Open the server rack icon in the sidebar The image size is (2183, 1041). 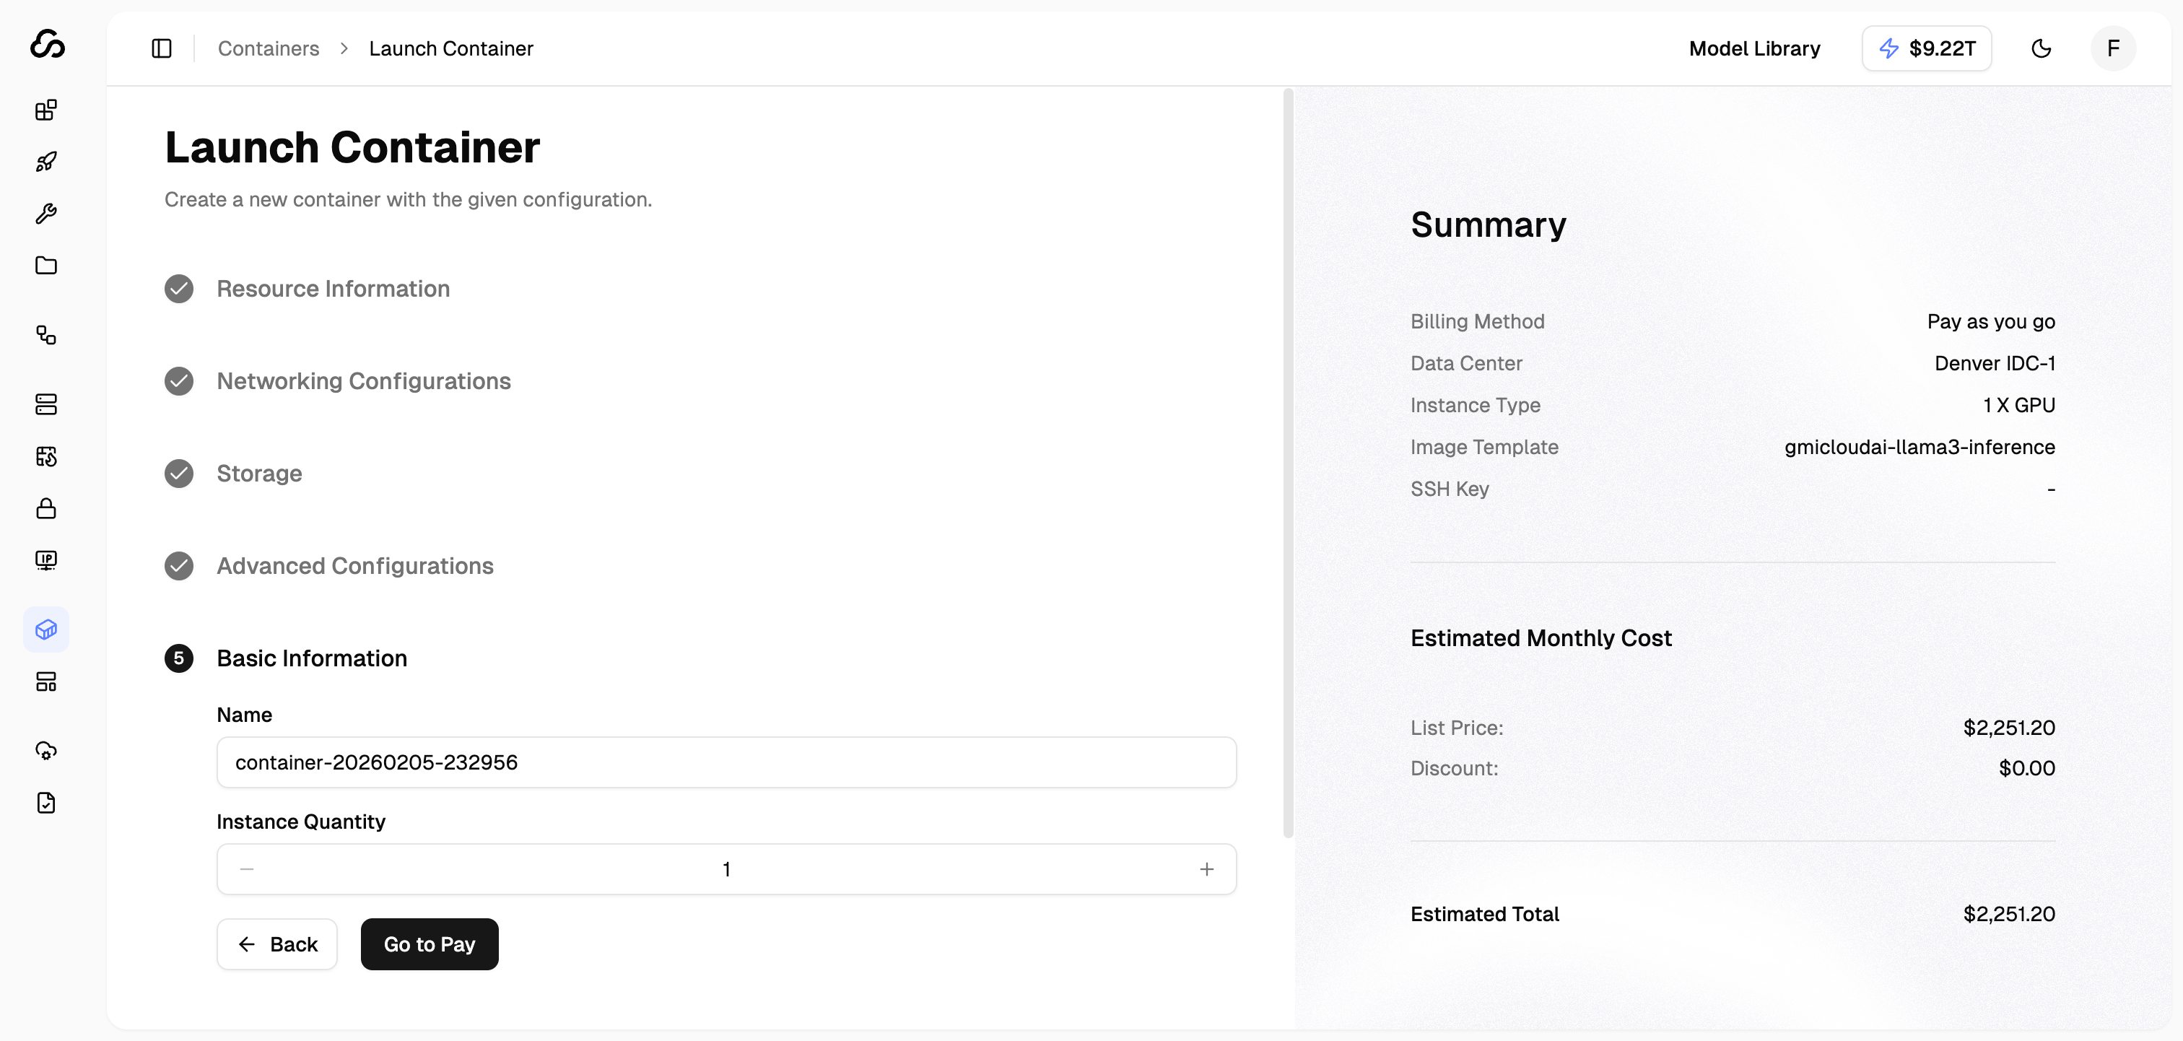pyautogui.click(x=45, y=404)
